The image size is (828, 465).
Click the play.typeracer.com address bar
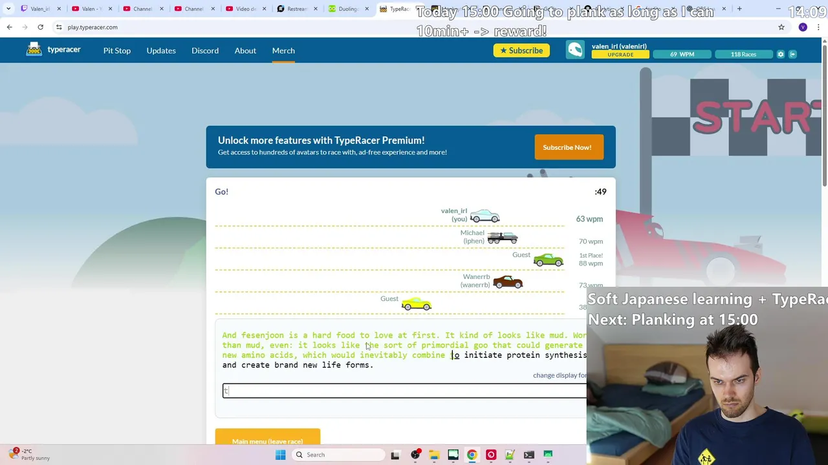(x=414, y=27)
